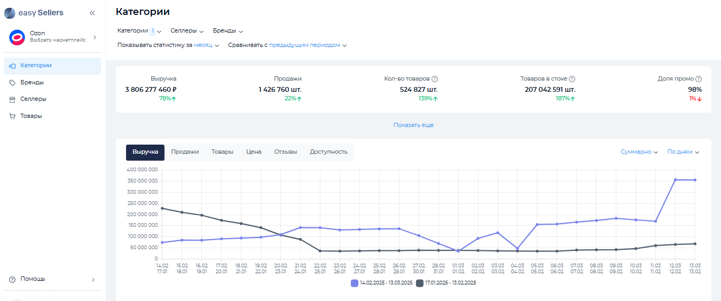Click the Товары cart icon in sidebar
Screen dimensions: 721x301
click(x=12, y=116)
